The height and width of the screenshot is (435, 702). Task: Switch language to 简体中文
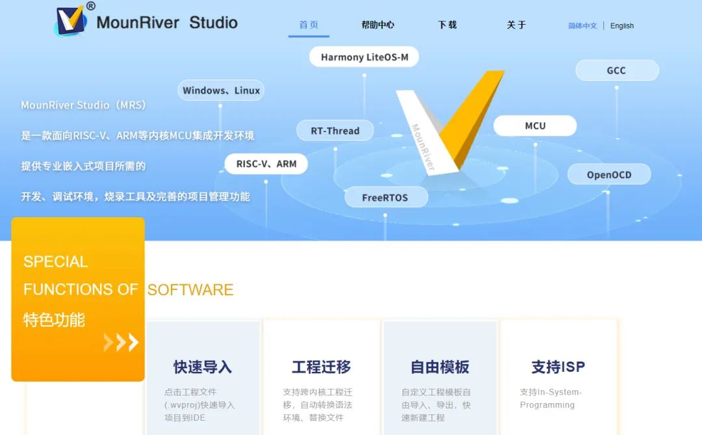582,26
